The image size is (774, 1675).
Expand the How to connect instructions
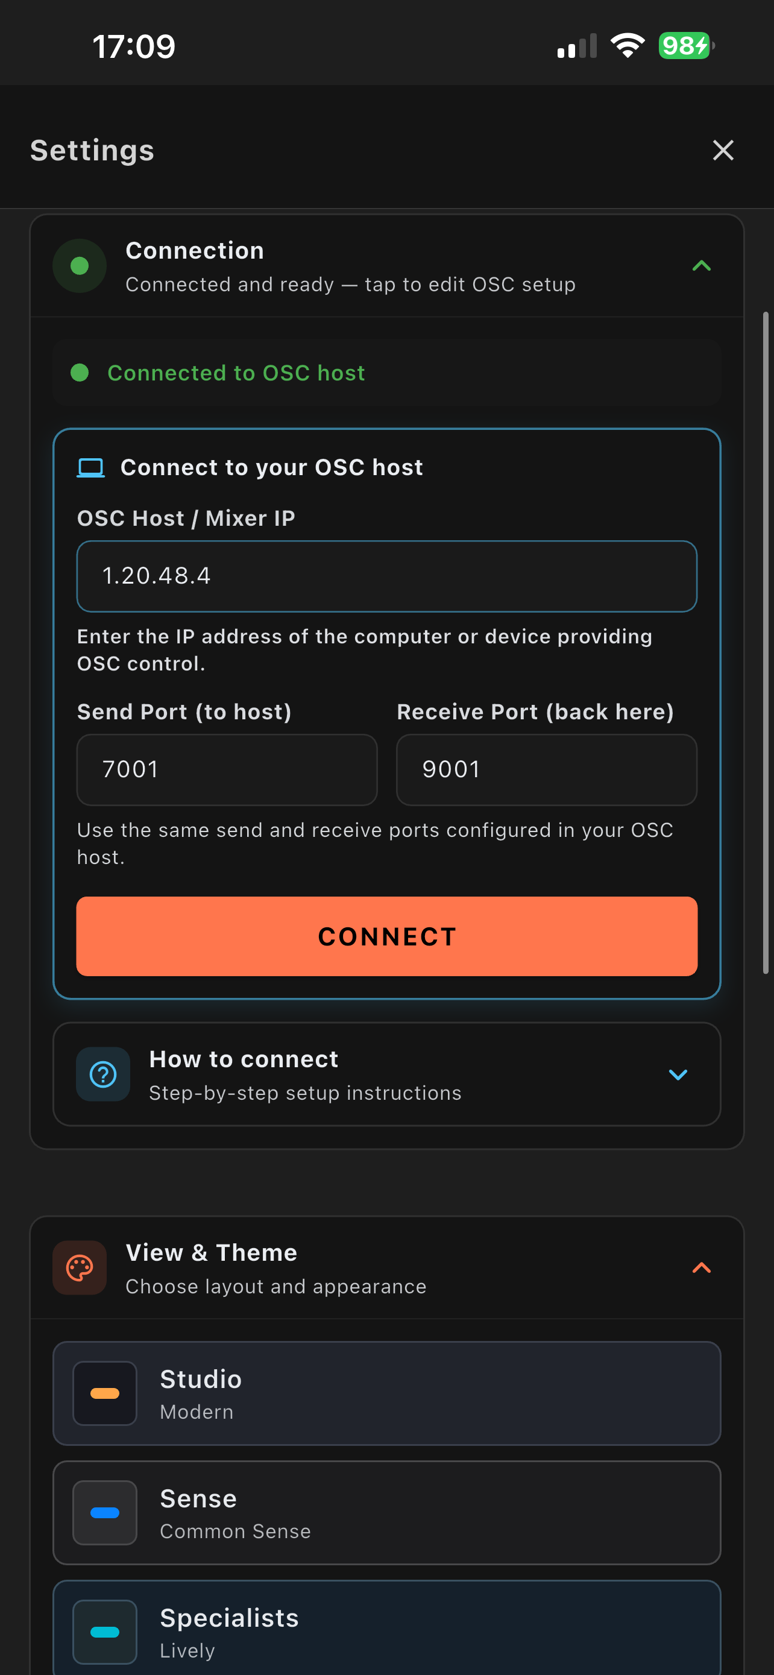pos(679,1074)
